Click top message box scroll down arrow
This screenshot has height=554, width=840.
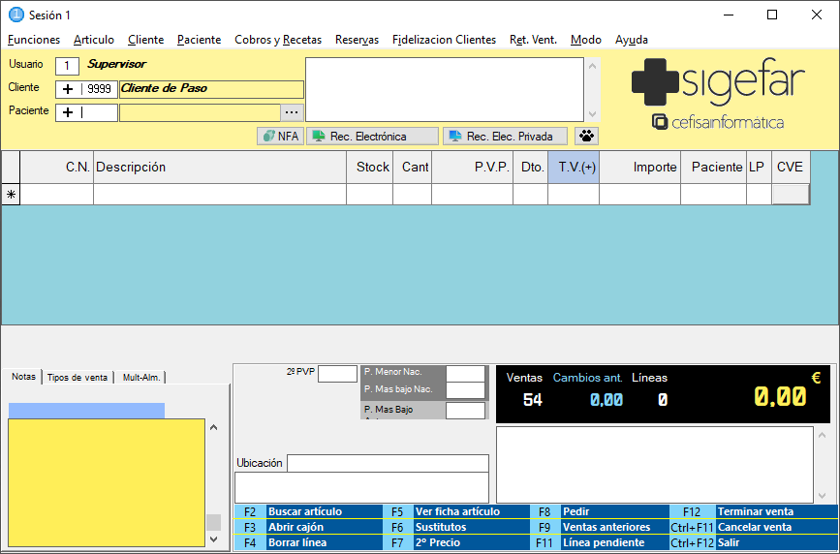click(x=592, y=113)
